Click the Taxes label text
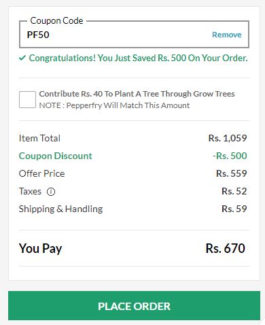This screenshot has height=325, width=265. [30, 191]
